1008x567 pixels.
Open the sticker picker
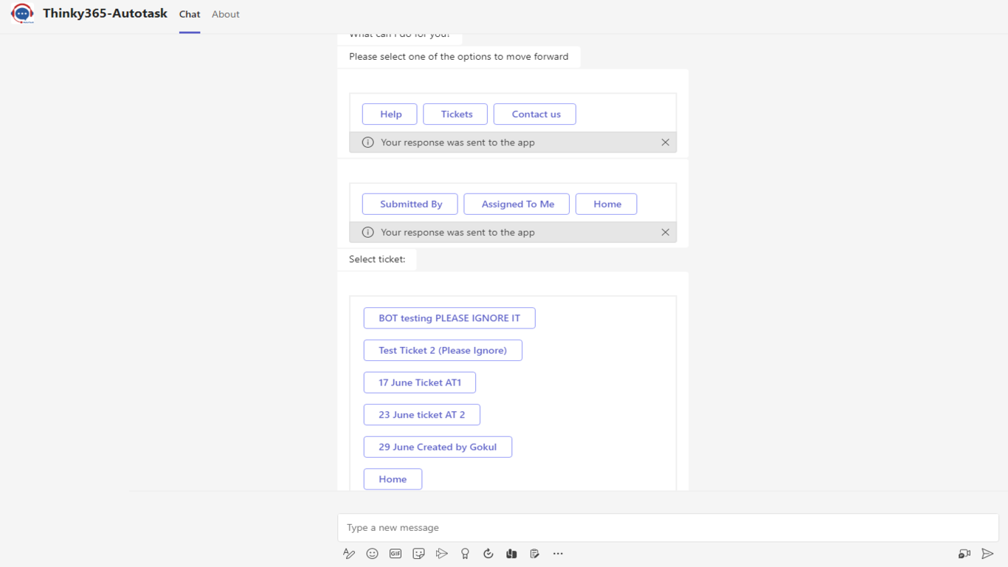click(418, 554)
